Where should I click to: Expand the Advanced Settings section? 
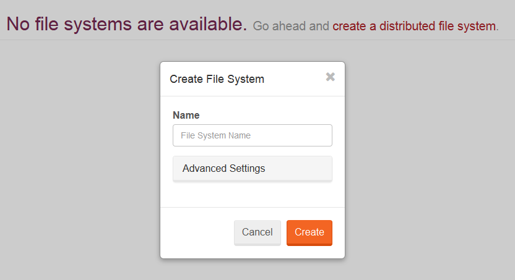pos(253,168)
